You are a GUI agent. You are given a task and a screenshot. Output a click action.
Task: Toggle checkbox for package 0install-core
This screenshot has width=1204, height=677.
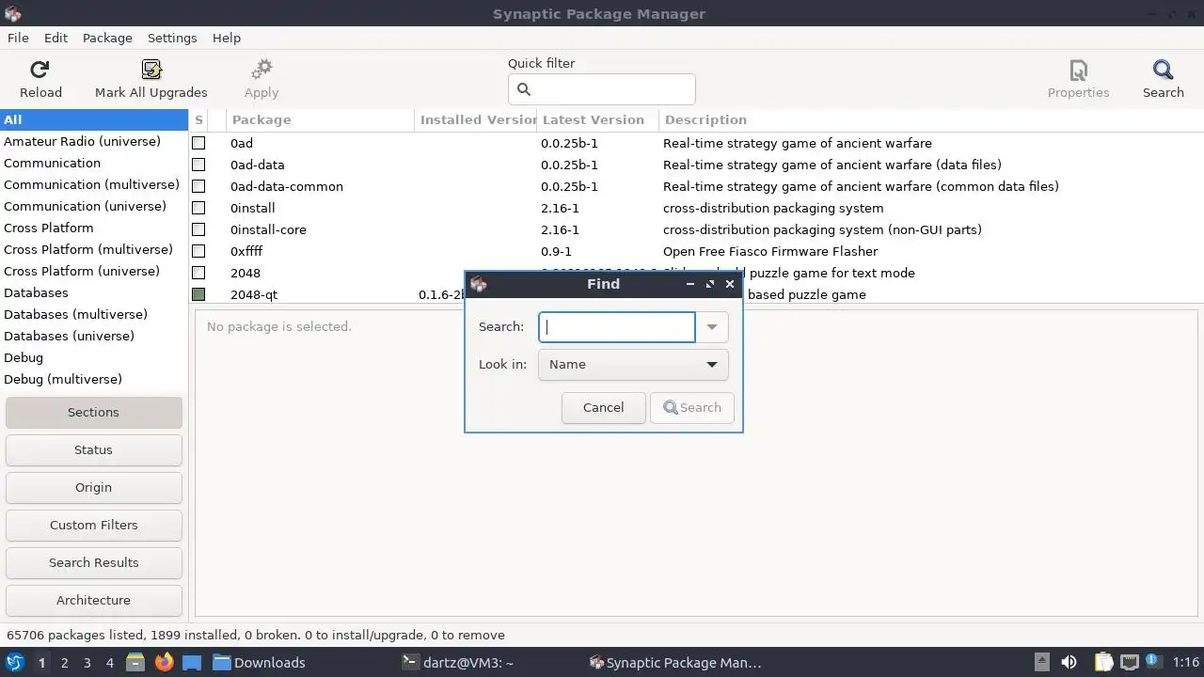(198, 229)
